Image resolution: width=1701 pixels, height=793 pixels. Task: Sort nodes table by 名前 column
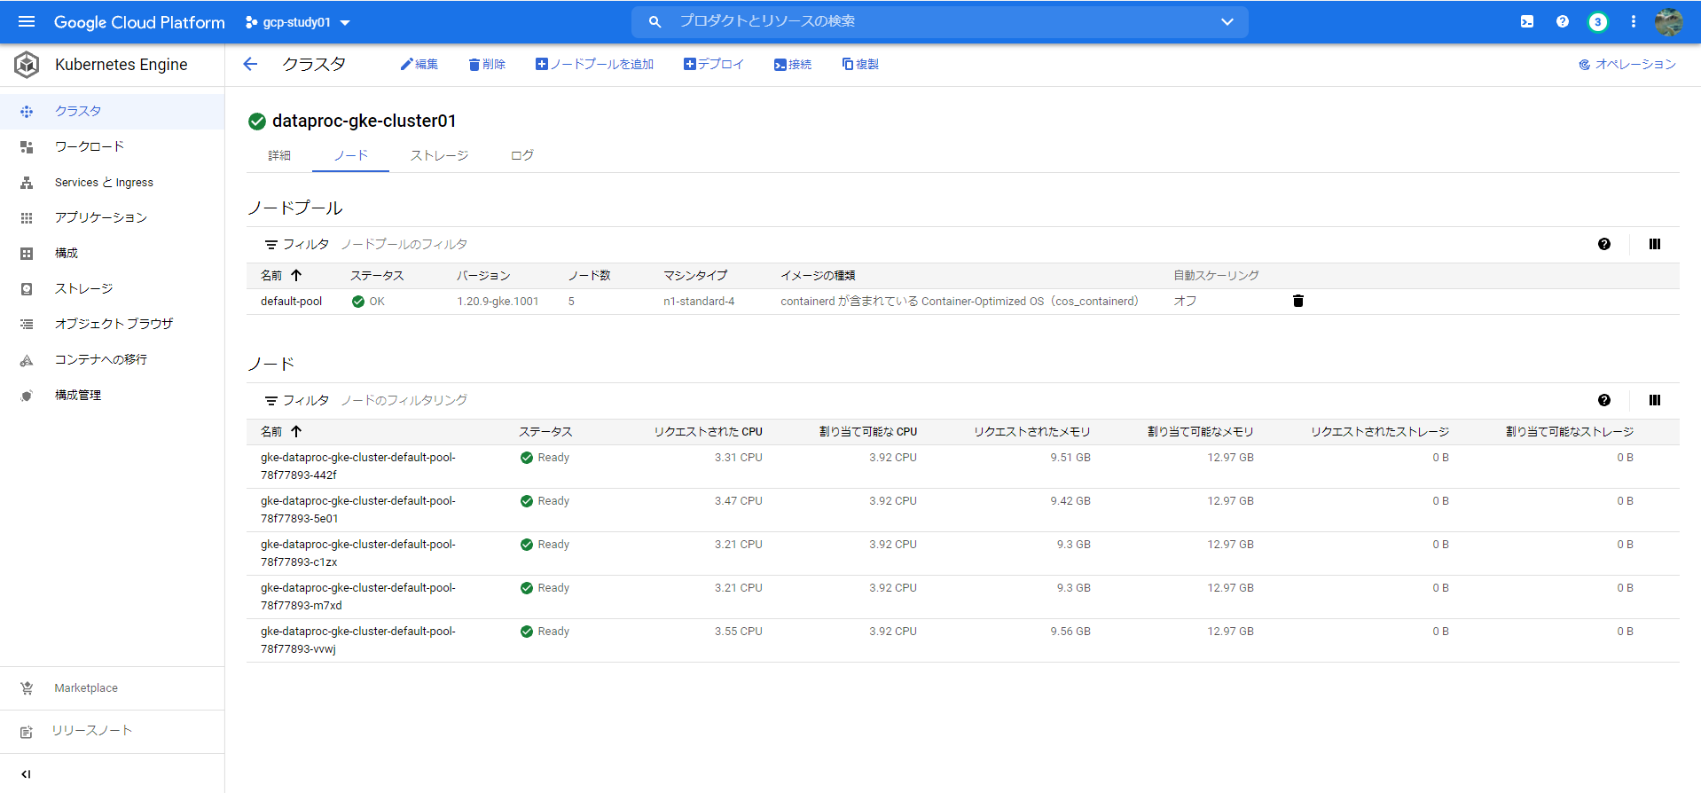pyautogui.click(x=281, y=432)
